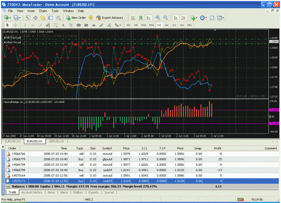Expand the New Chart dropdown arrow
Screen dimensions: 281x203
pos(10,18)
